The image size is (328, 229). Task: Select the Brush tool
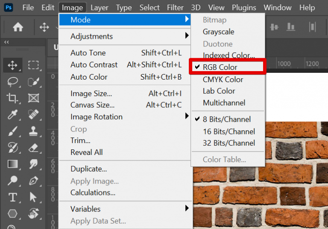[12, 131]
